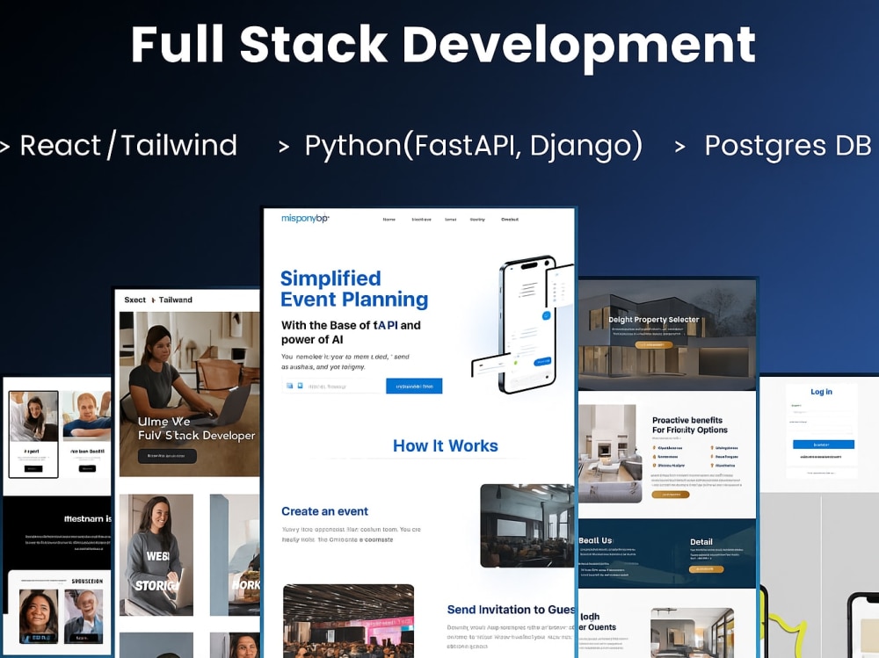Click the email input field on the Log in form

point(823,412)
